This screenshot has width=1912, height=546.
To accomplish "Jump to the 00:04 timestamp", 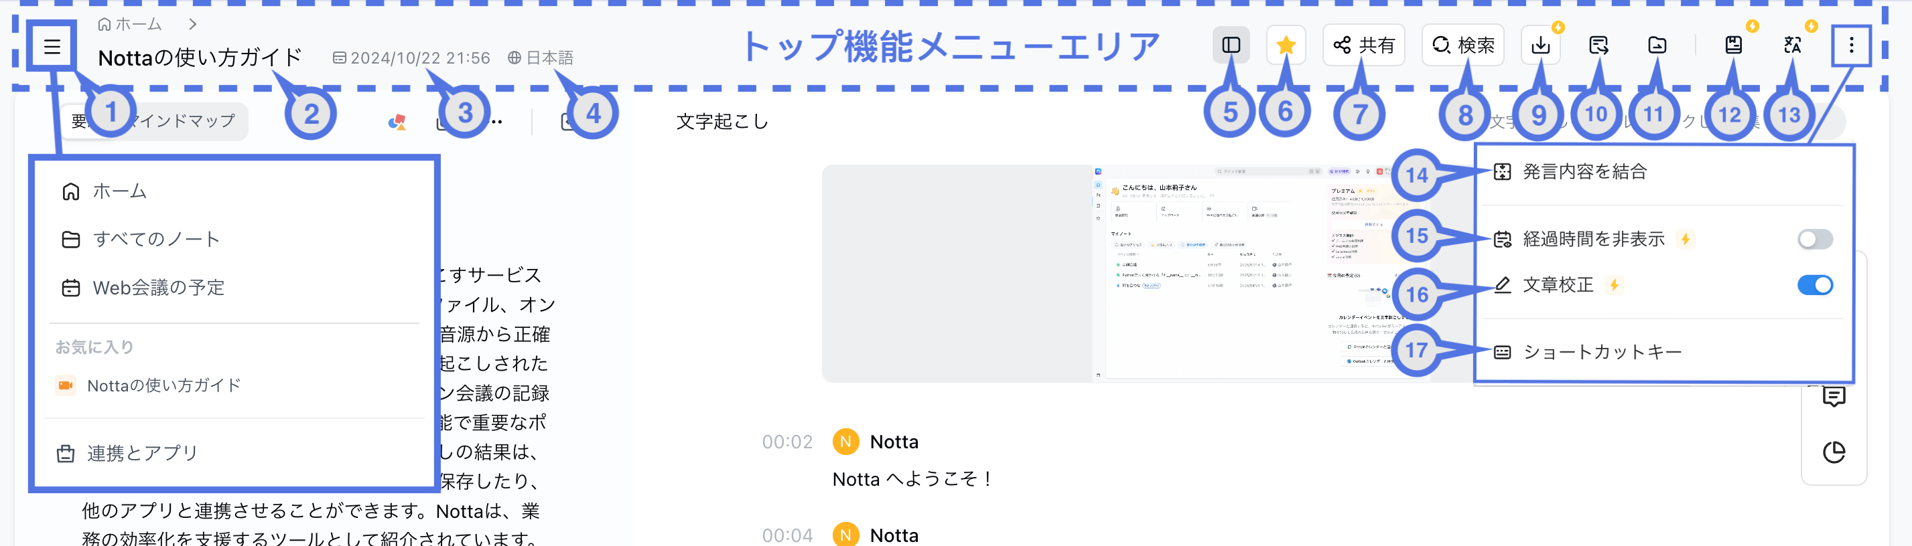I will pyautogui.click(x=787, y=534).
